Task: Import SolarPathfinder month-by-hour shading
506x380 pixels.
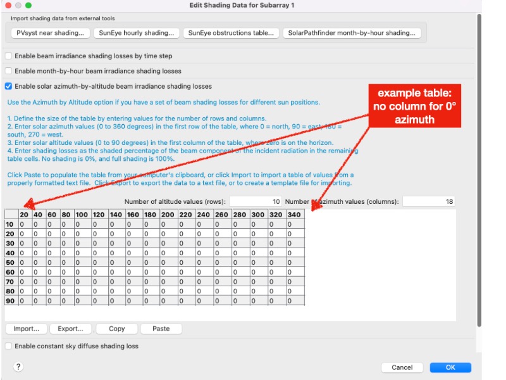Action: tap(352, 33)
